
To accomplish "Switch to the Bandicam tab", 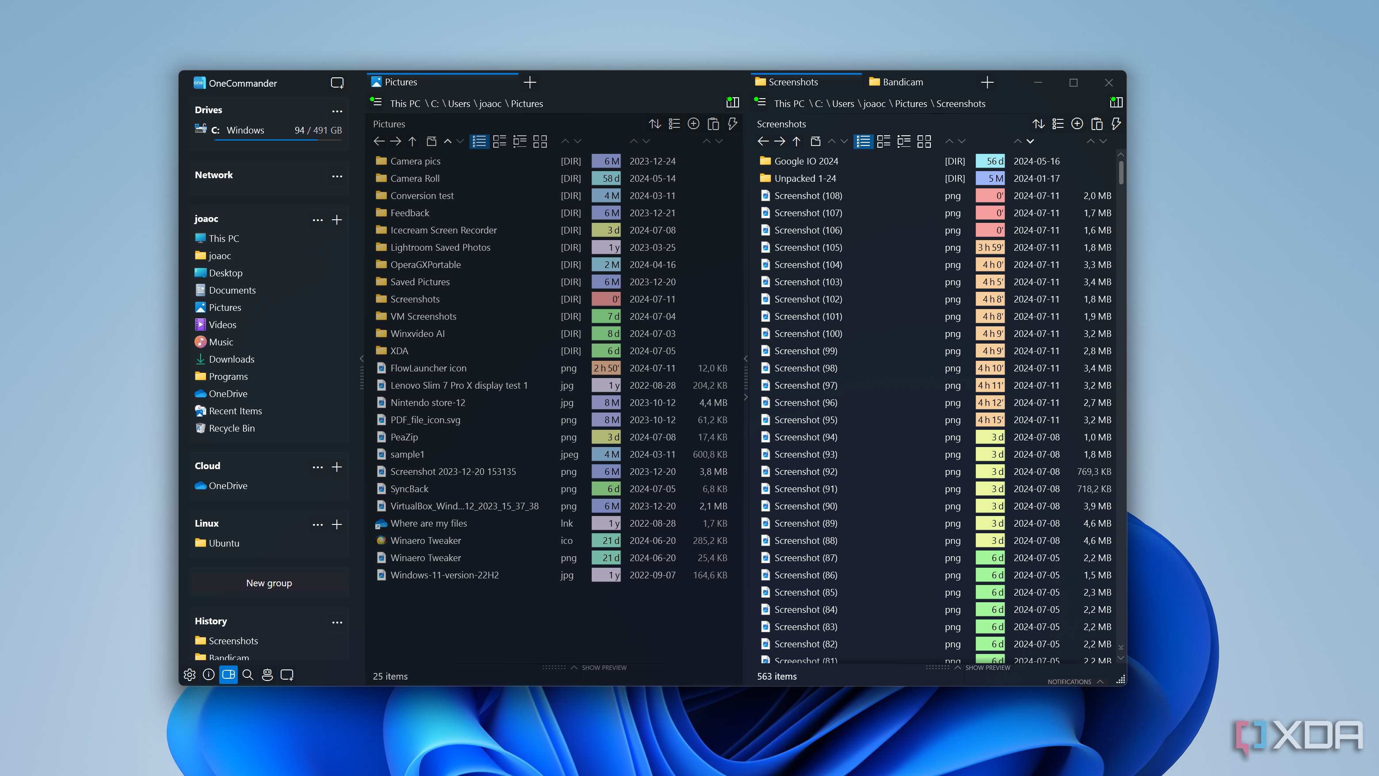I will coord(903,81).
